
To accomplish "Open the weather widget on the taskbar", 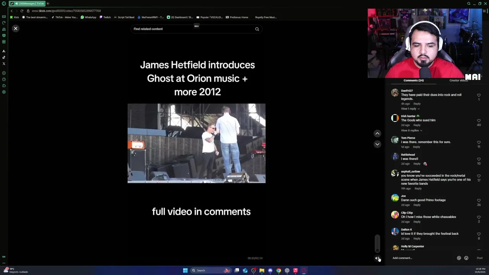I will coord(16,270).
